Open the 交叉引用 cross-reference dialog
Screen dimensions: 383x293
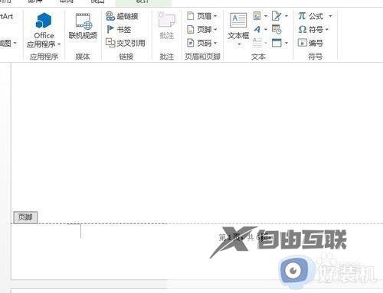pyautogui.click(x=126, y=43)
